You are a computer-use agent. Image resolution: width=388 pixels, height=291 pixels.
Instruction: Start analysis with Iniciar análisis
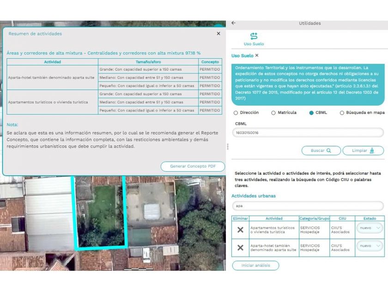[x=255, y=266]
